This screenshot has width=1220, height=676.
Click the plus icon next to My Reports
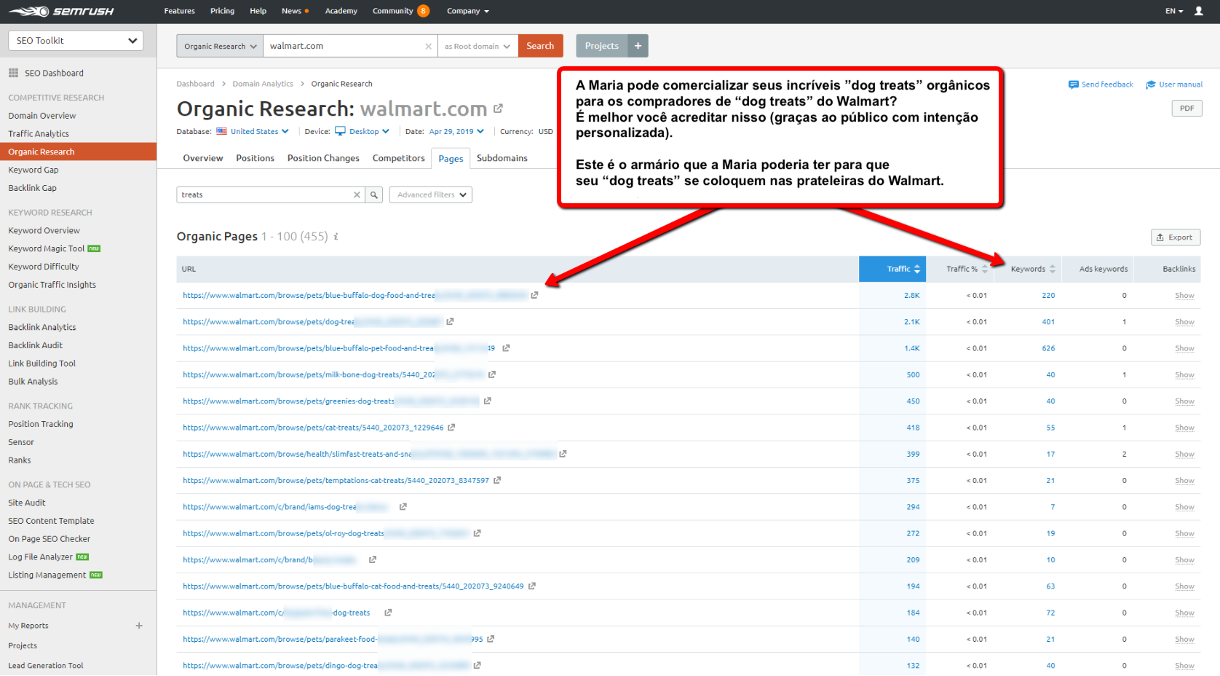(139, 626)
